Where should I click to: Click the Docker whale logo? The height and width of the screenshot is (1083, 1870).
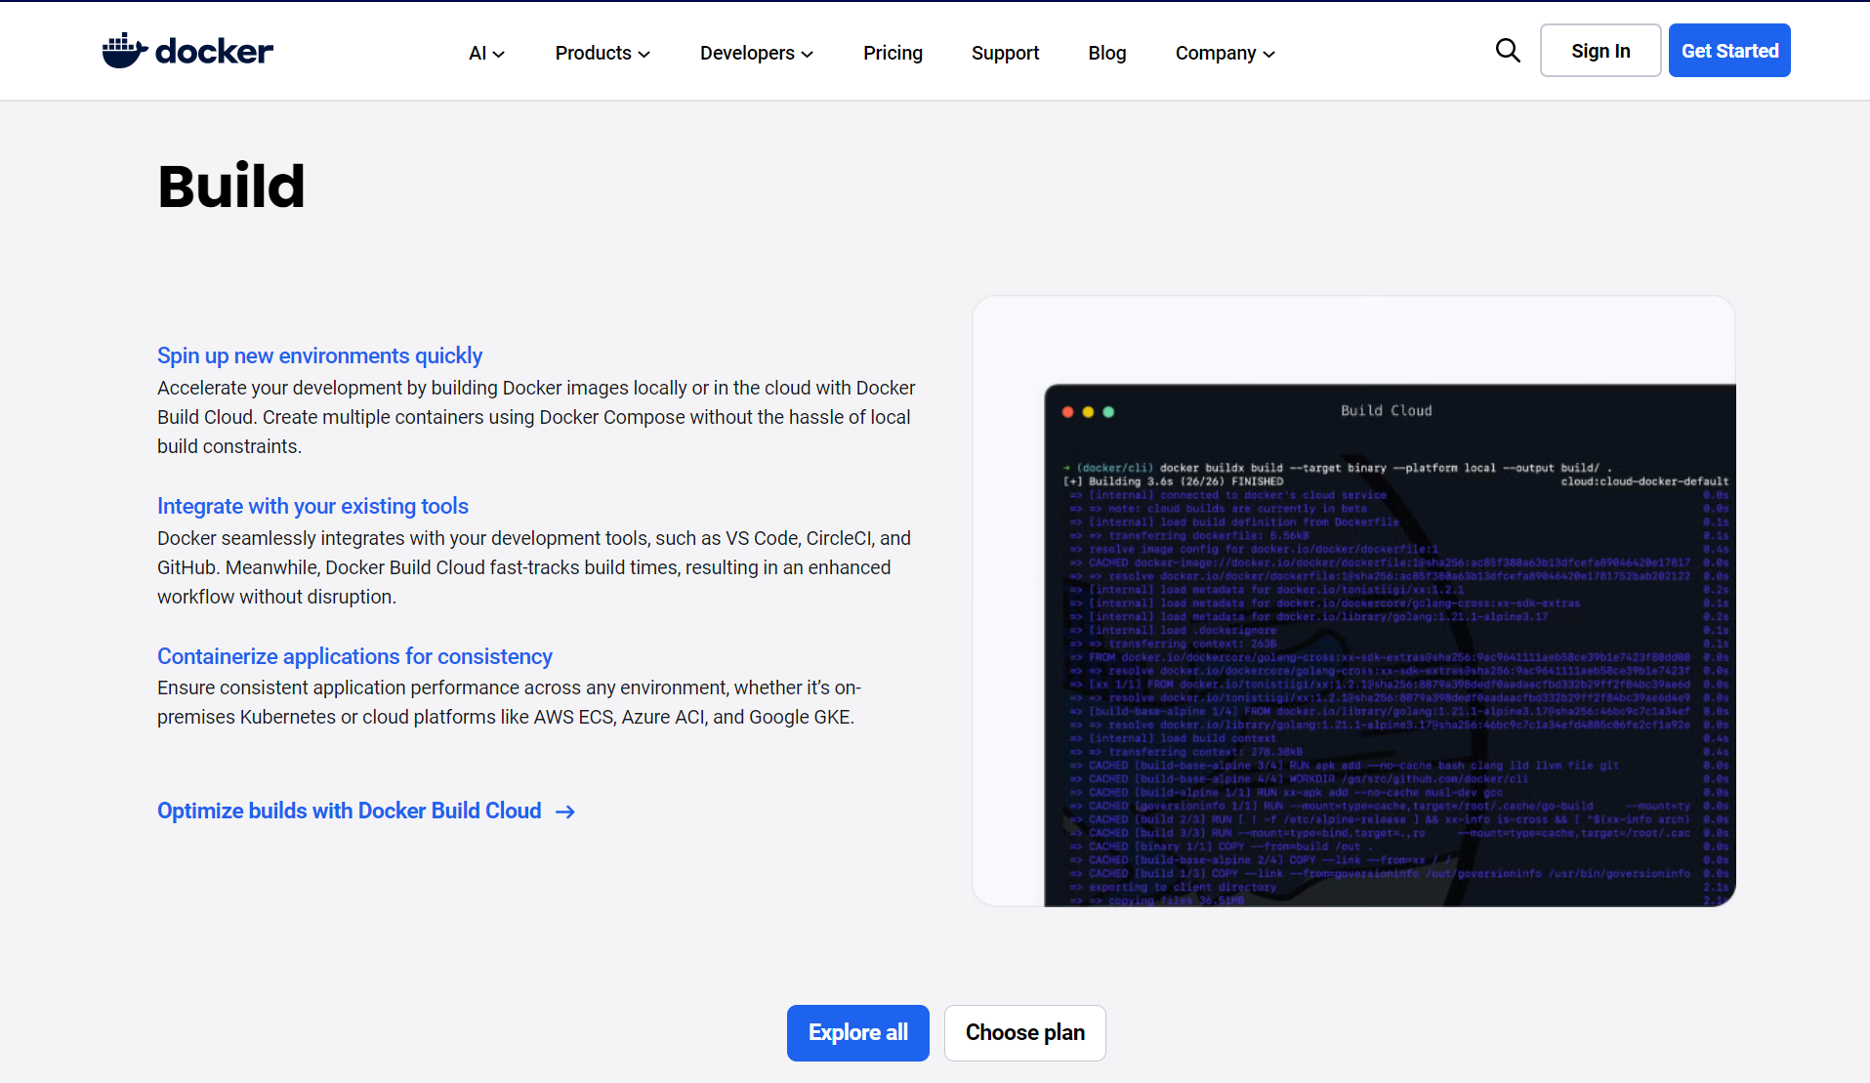tap(187, 51)
